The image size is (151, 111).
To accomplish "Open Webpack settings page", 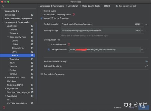I will click(x=14, y=33).
